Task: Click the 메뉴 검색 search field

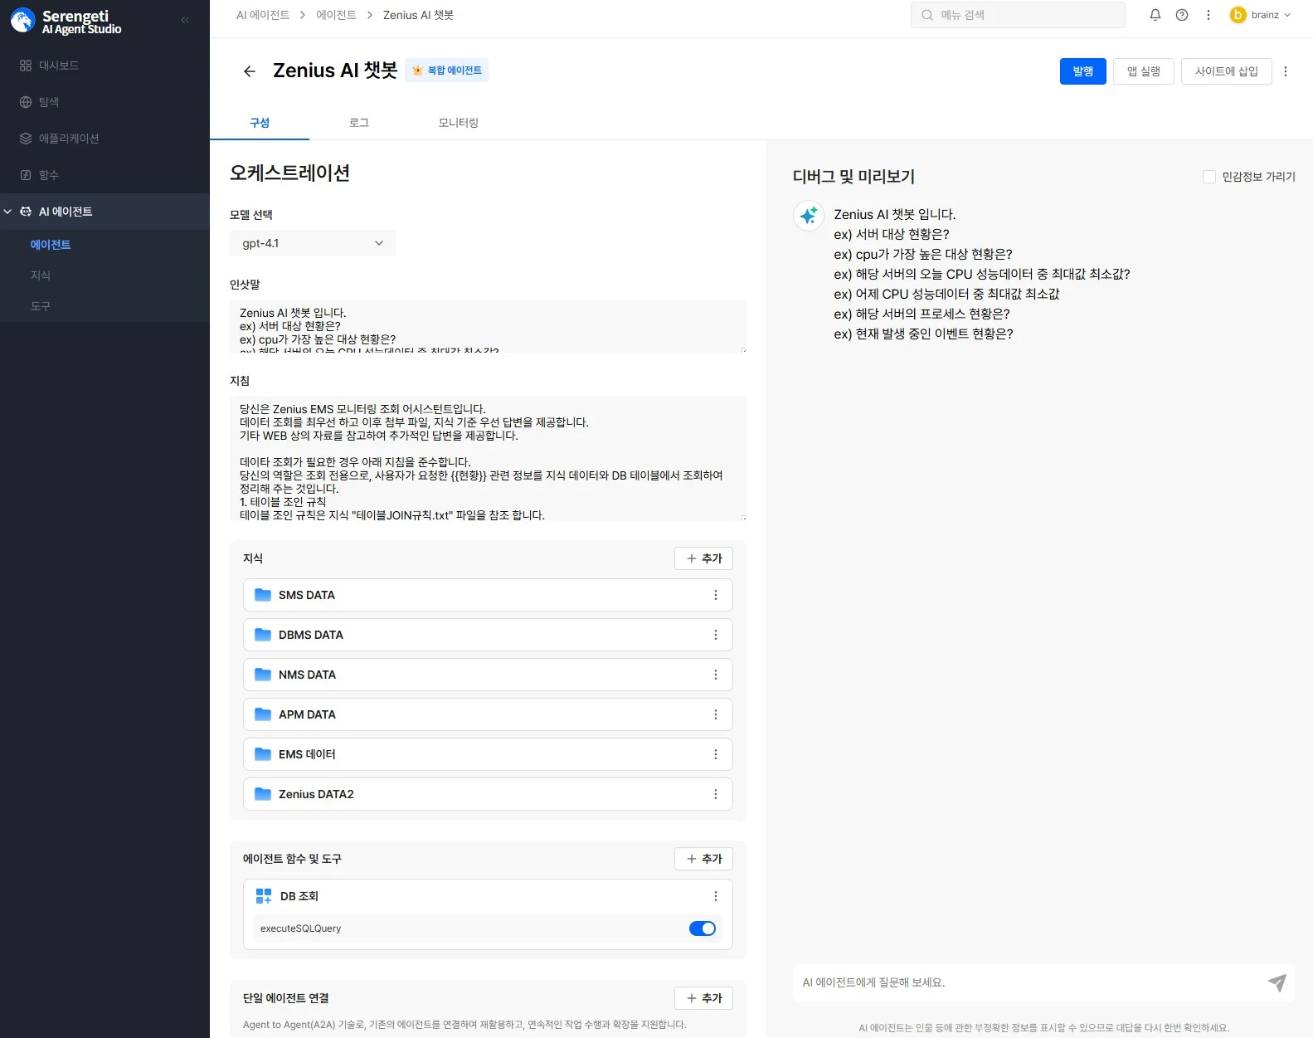Action: pos(1018,15)
